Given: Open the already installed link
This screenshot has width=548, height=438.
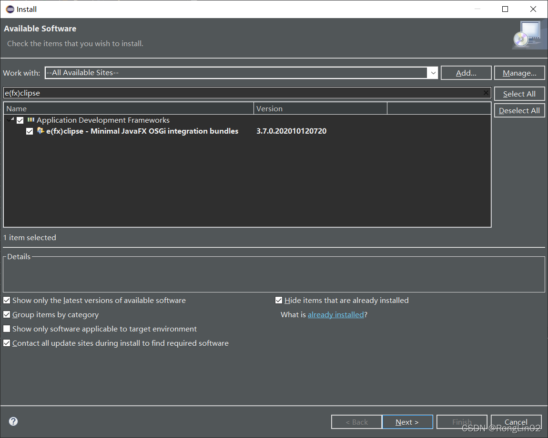Looking at the screenshot, I should (335, 314).
